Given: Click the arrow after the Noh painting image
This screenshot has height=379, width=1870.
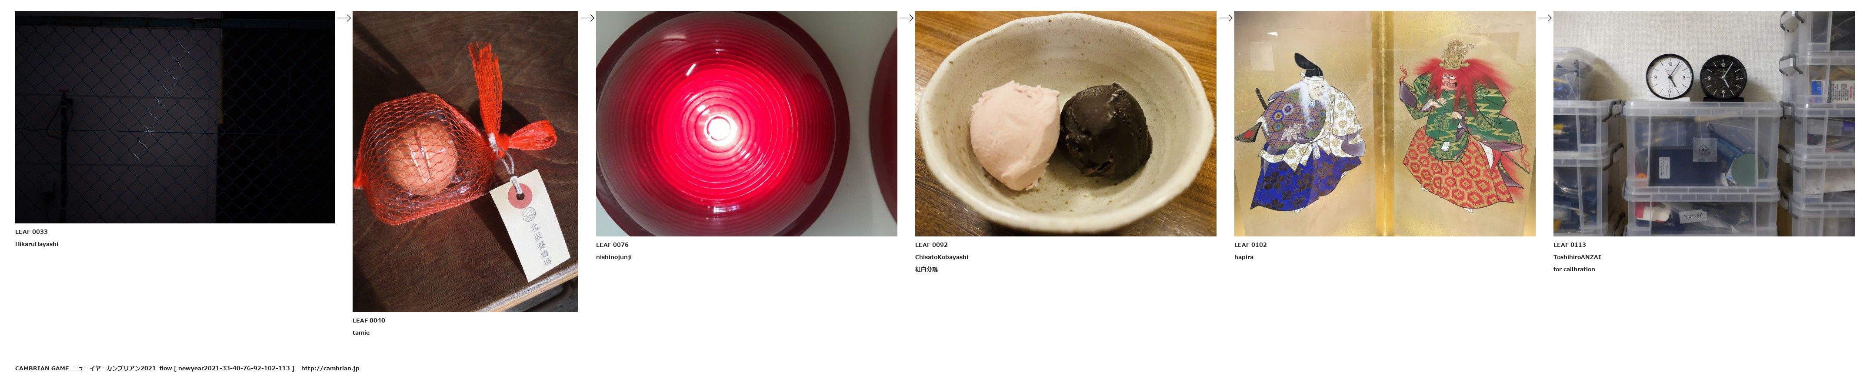Looking at the screenshot, I should [1545, 18].
